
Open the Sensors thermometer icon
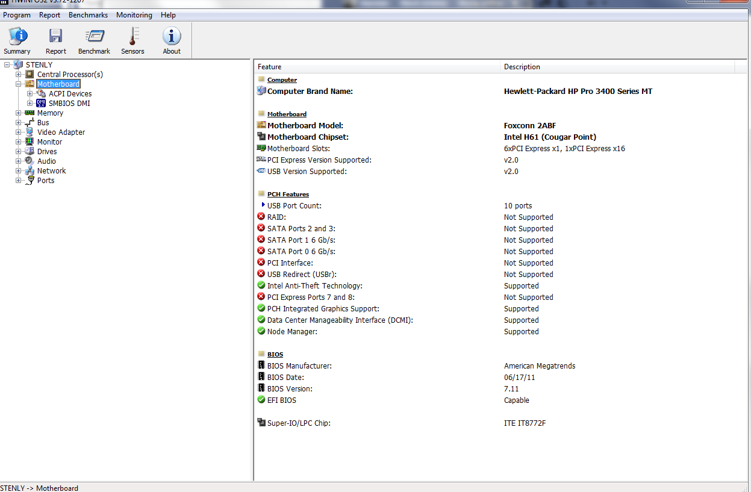(x=132, y=37)
